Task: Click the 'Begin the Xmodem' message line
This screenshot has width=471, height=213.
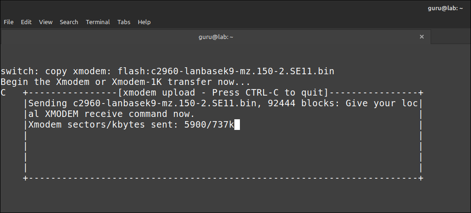Action: coord(125,82)
